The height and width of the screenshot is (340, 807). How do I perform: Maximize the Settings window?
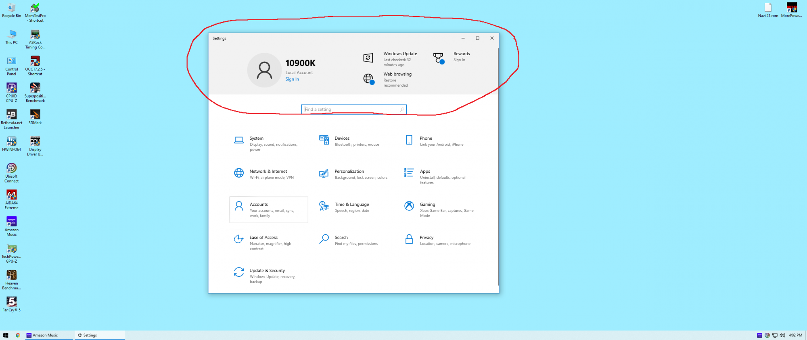click(x=478, y=38)
